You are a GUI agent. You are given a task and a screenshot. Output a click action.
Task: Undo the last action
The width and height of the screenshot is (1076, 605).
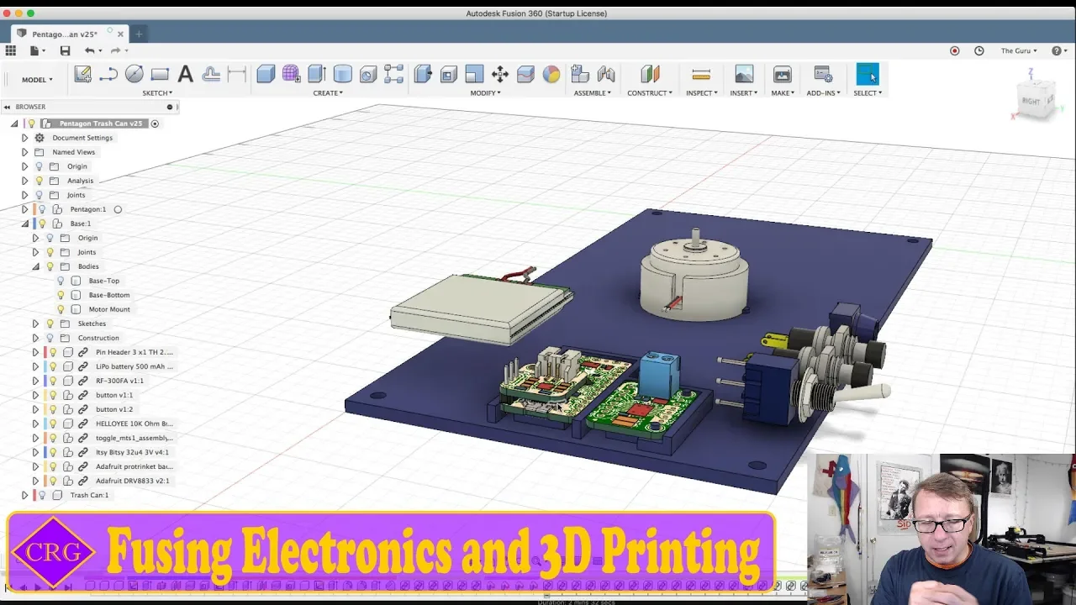90,50
